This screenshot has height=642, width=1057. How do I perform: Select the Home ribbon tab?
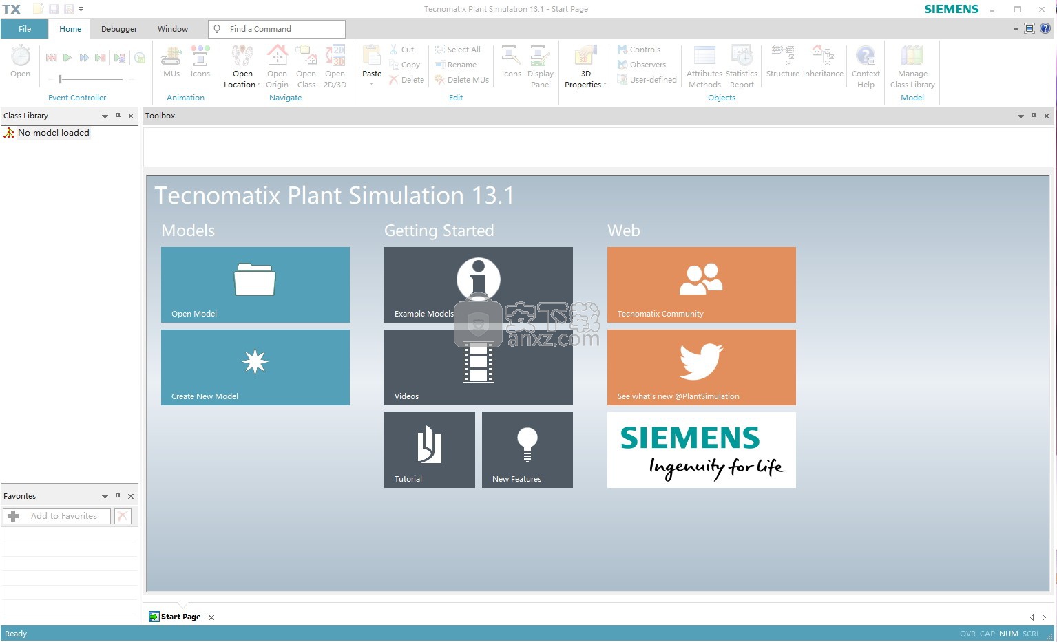click(70, 29)
